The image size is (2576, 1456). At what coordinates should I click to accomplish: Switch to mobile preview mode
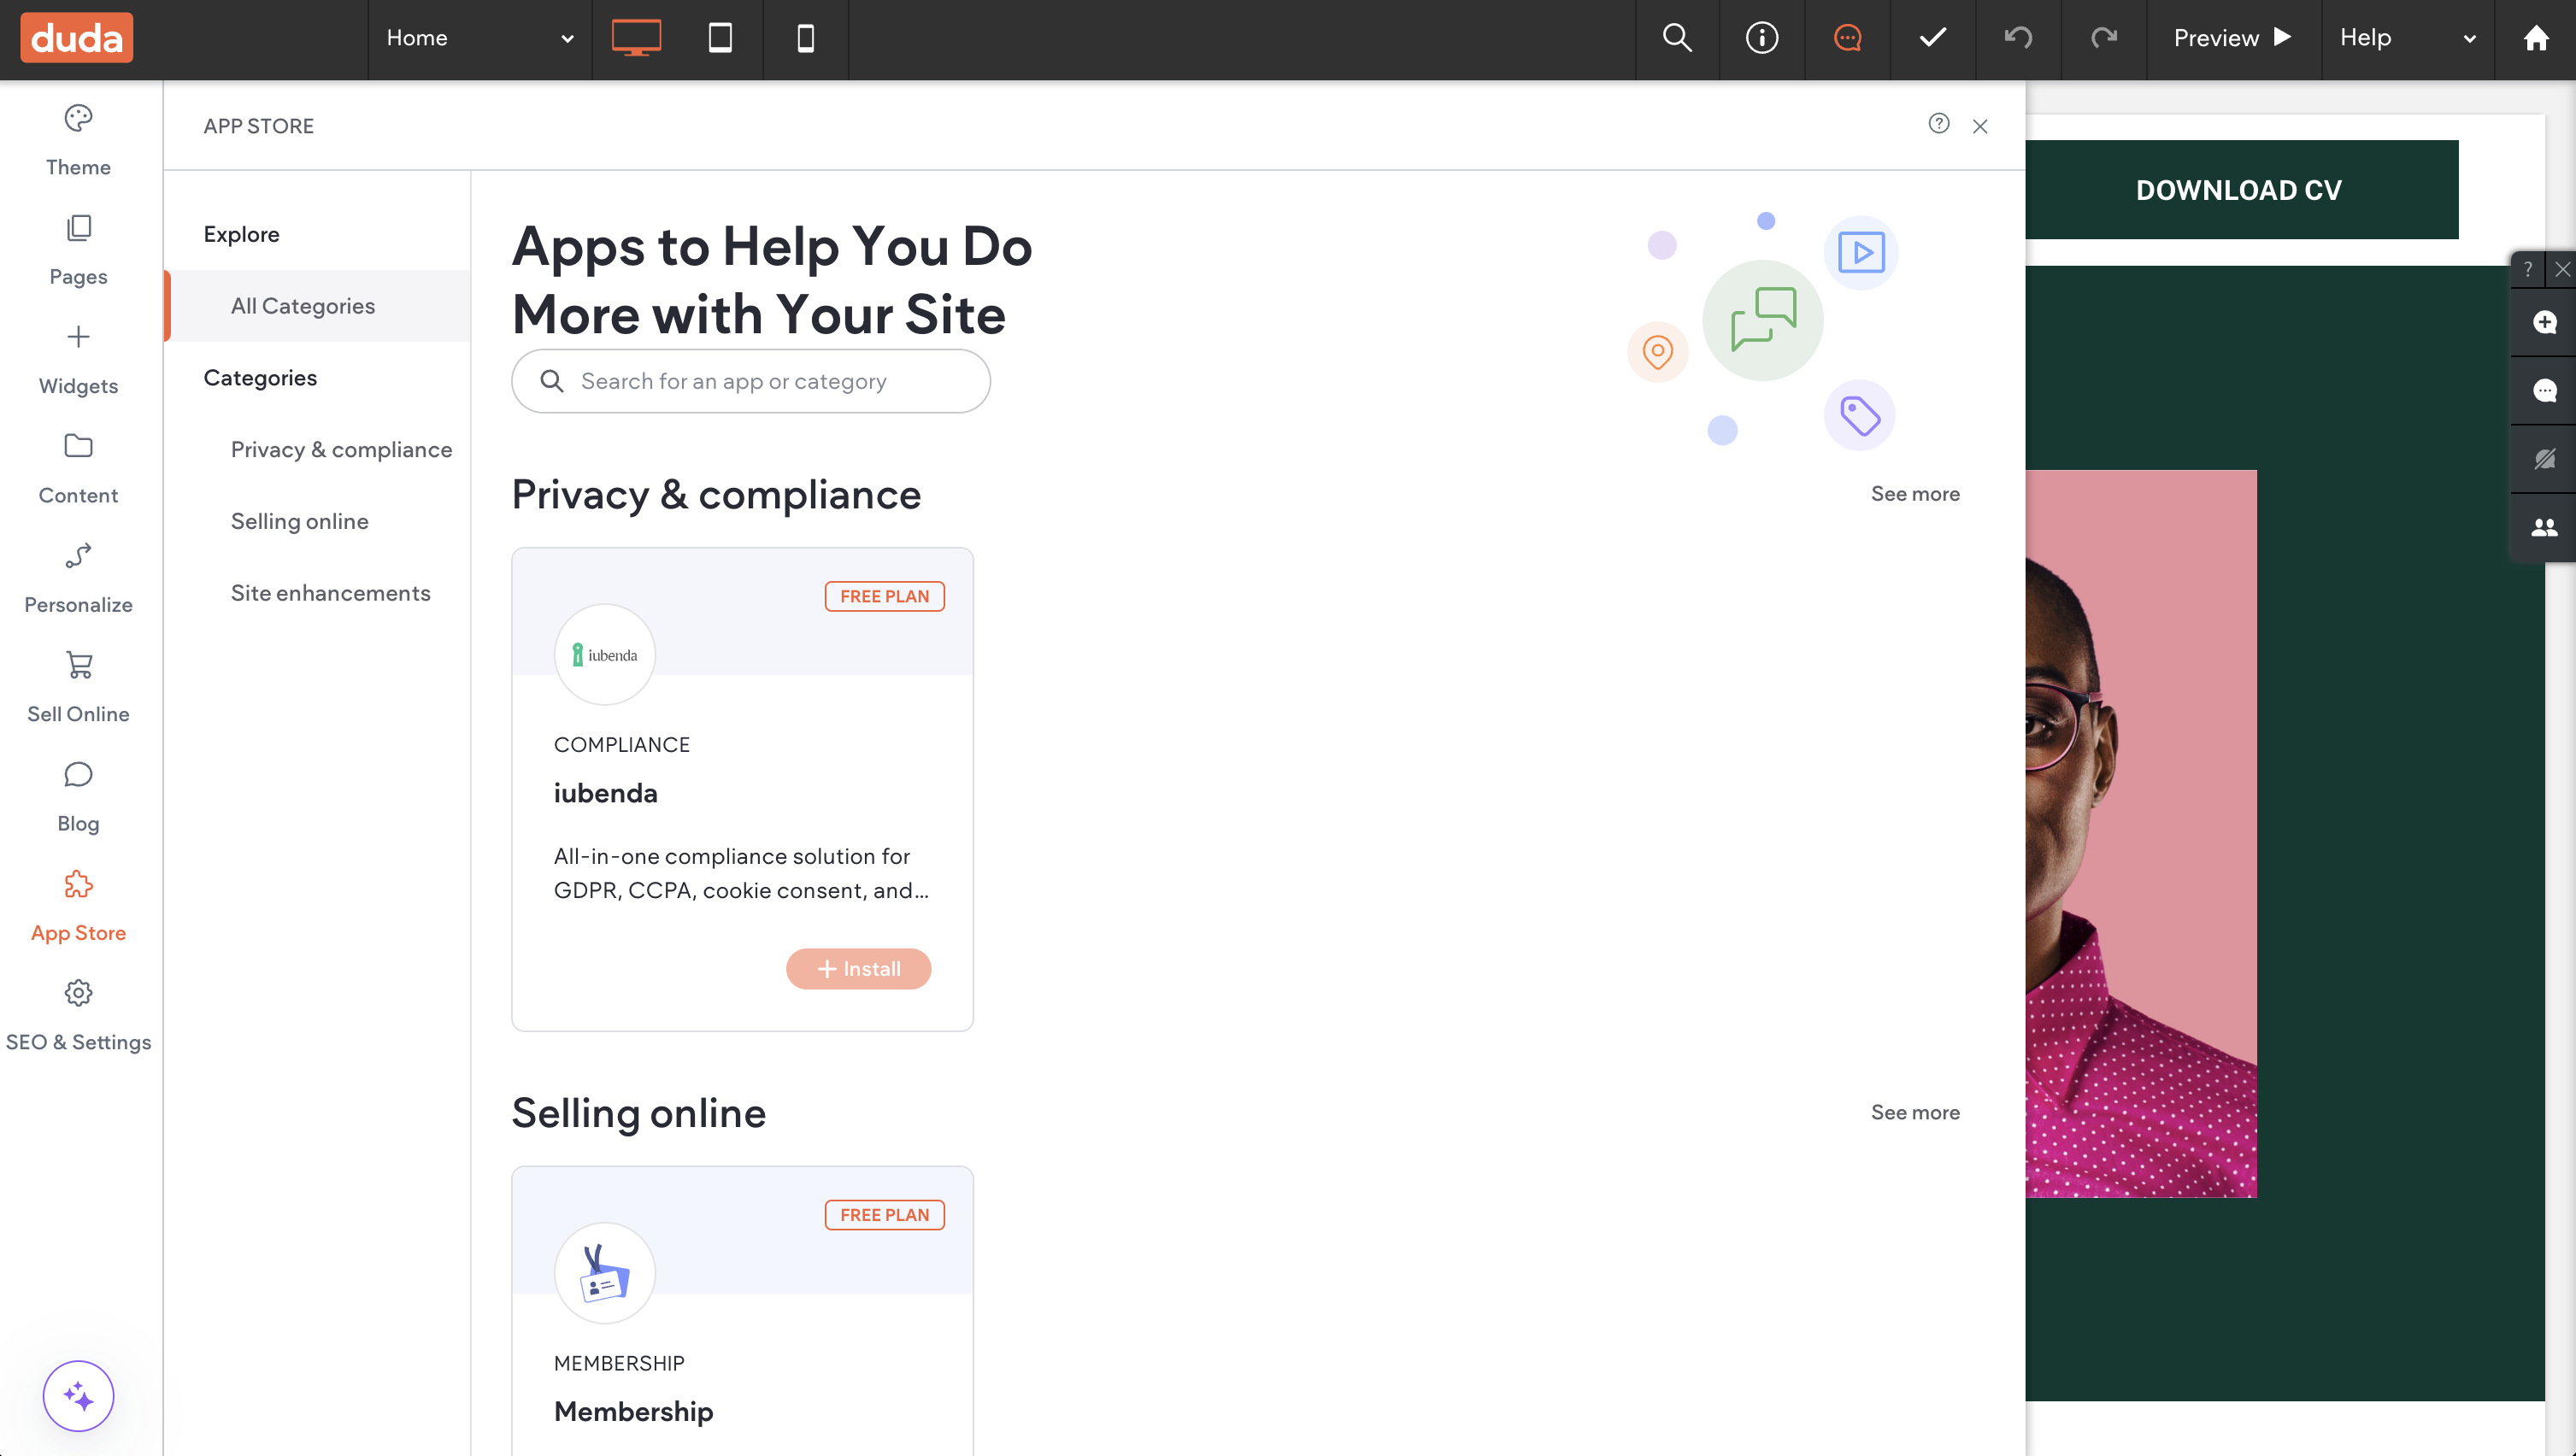tap(805, 38)
